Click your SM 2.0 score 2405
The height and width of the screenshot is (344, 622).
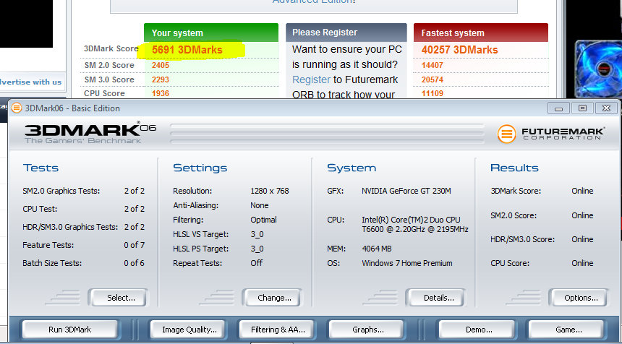tap(161, 65)
